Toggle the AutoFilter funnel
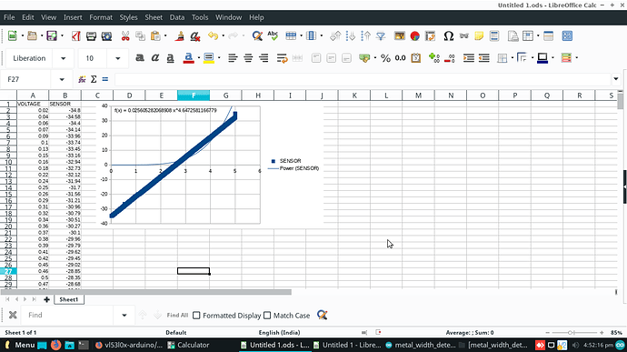627x352 pixels. tap(381, 36)
